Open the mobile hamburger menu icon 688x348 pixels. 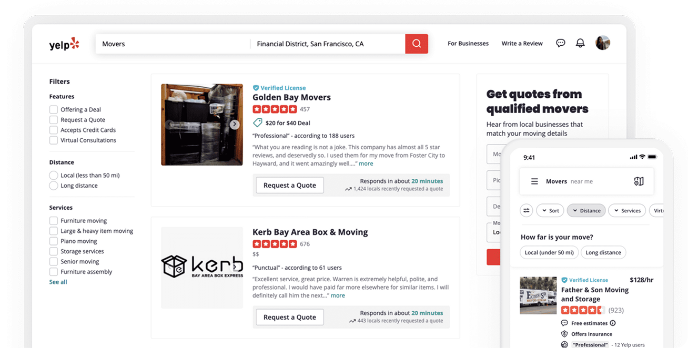click(534, 181)
